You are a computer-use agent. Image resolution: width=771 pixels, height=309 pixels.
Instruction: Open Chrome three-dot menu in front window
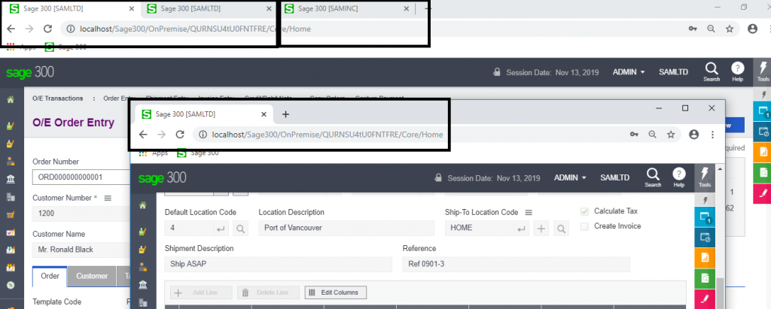click(x=712, y=134)
